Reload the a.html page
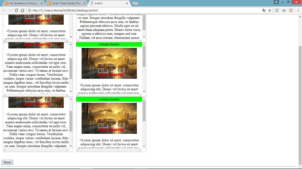This screenshot has height=169, width=302. 17,10
